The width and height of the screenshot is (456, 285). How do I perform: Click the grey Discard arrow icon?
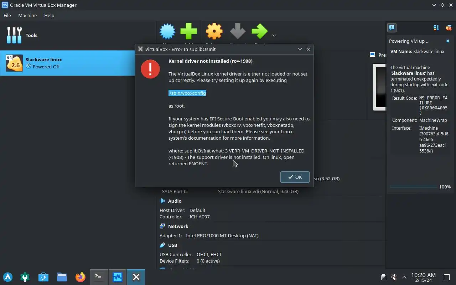pos(238,31)
